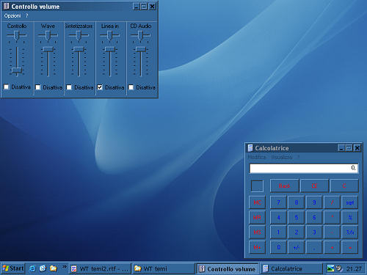367x275 pixels.
Task: Click the Linea in volume slider thumb
Action: coord(110,49)
